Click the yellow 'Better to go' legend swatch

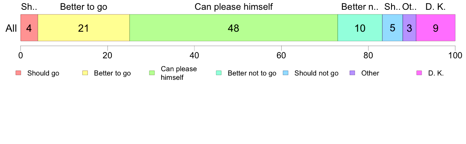pos(85,73)
